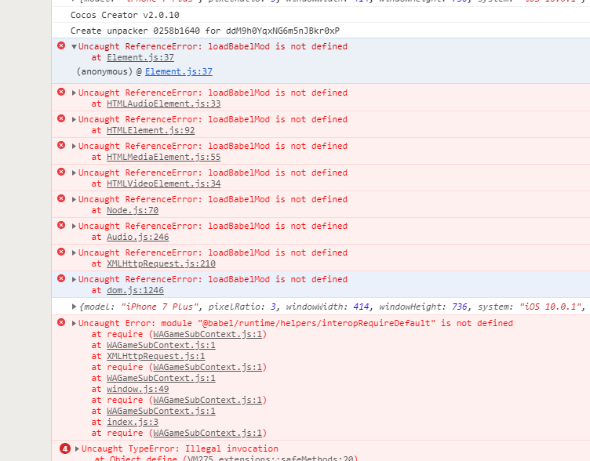This screenshot has height=461, width=590.
Task: Expand the Audio.js:246 error entry
Action: 74,227
